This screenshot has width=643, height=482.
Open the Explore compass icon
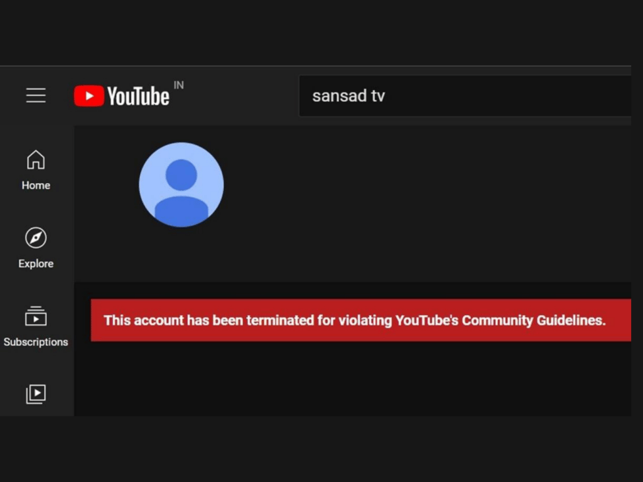tap(36, 238)
